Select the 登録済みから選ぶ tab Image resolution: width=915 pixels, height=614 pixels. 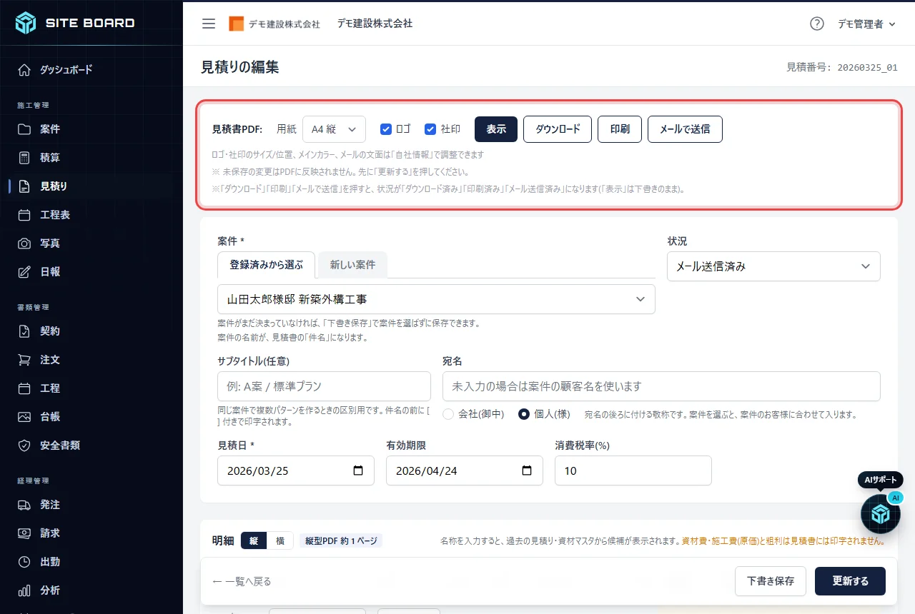(x=267, y=265)
